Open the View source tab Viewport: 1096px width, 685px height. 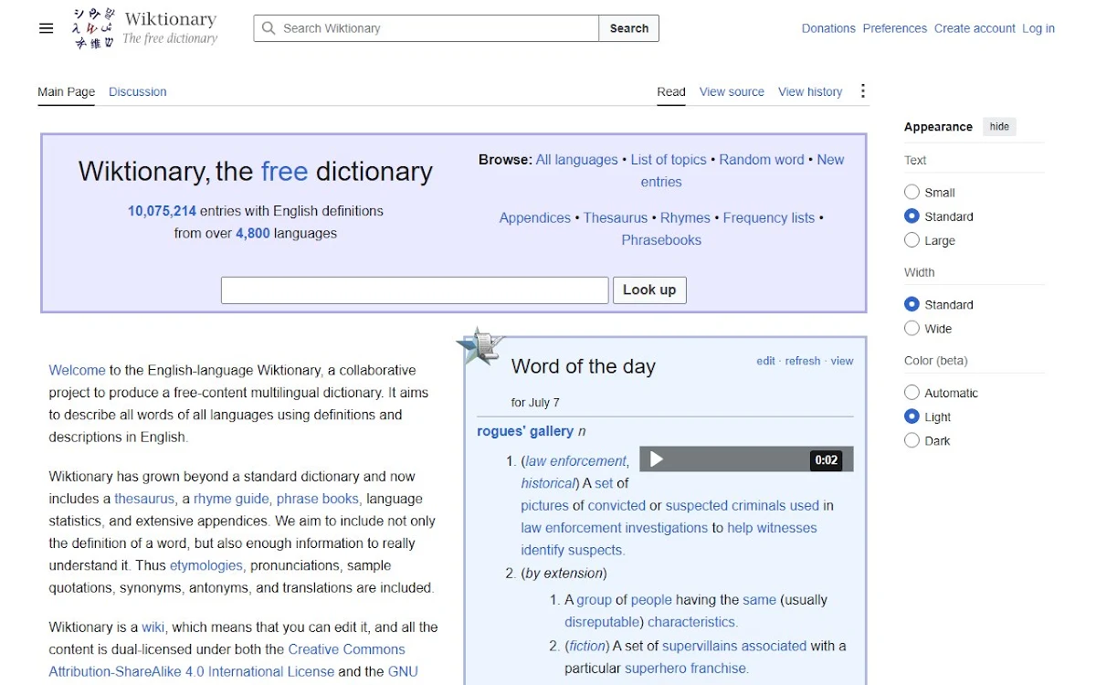point(732,91)
